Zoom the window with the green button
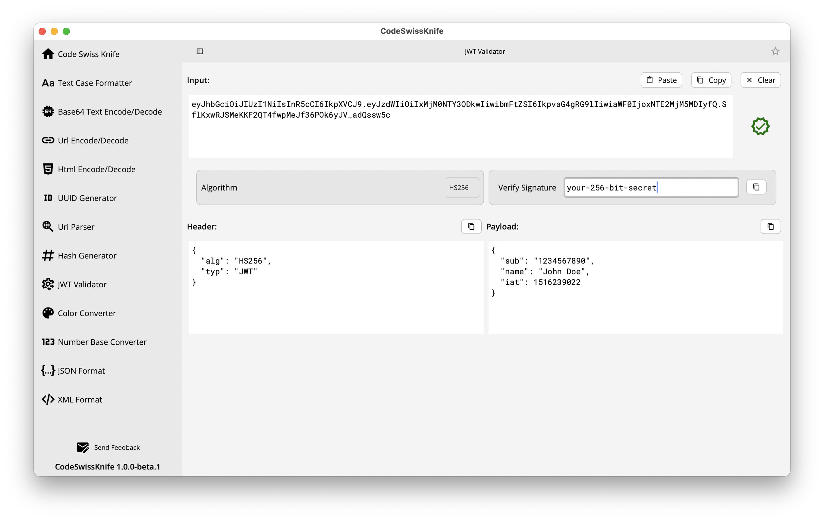The height and width of the screenshot is (521, 824). click(66, 31)
